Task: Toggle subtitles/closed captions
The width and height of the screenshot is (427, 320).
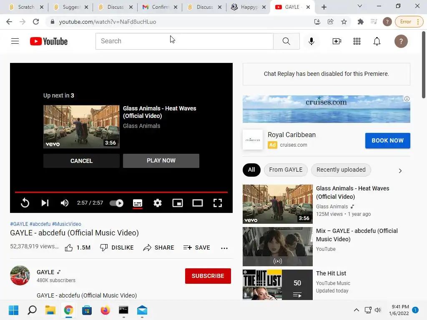Action: 138,203
